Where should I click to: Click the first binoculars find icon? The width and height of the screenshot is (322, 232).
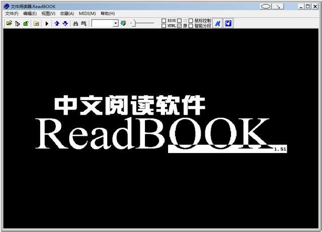(x=75, y=24)
